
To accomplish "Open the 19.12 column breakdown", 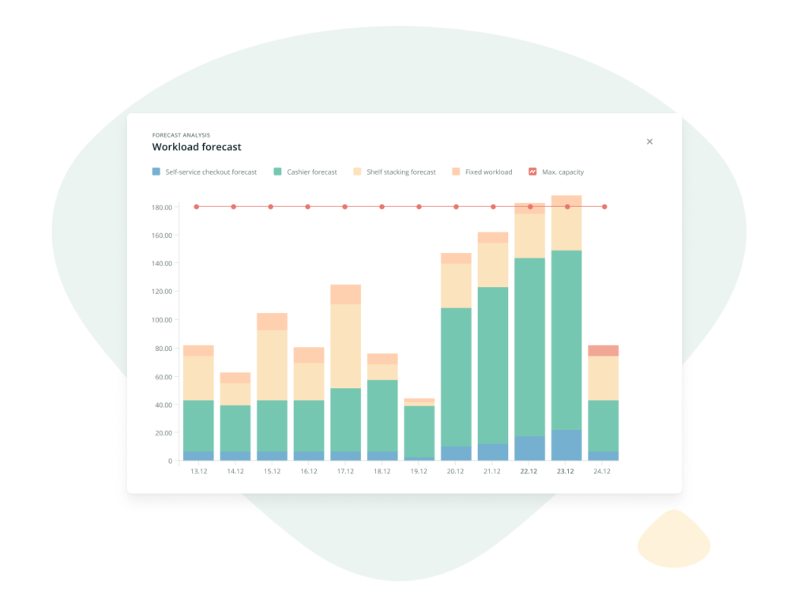I will pos(419,427).
